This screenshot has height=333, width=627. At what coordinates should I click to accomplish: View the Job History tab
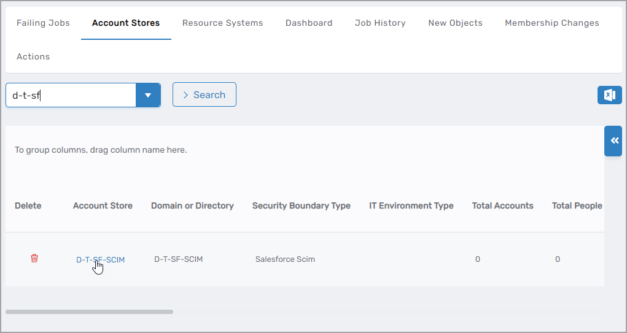[380, 23]
